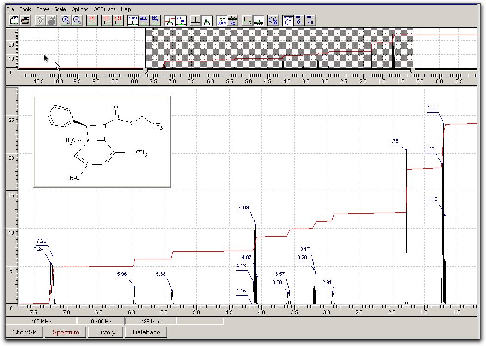Open the Tools menu
Screen dimensions: 486x346
[x=25, y=9]
